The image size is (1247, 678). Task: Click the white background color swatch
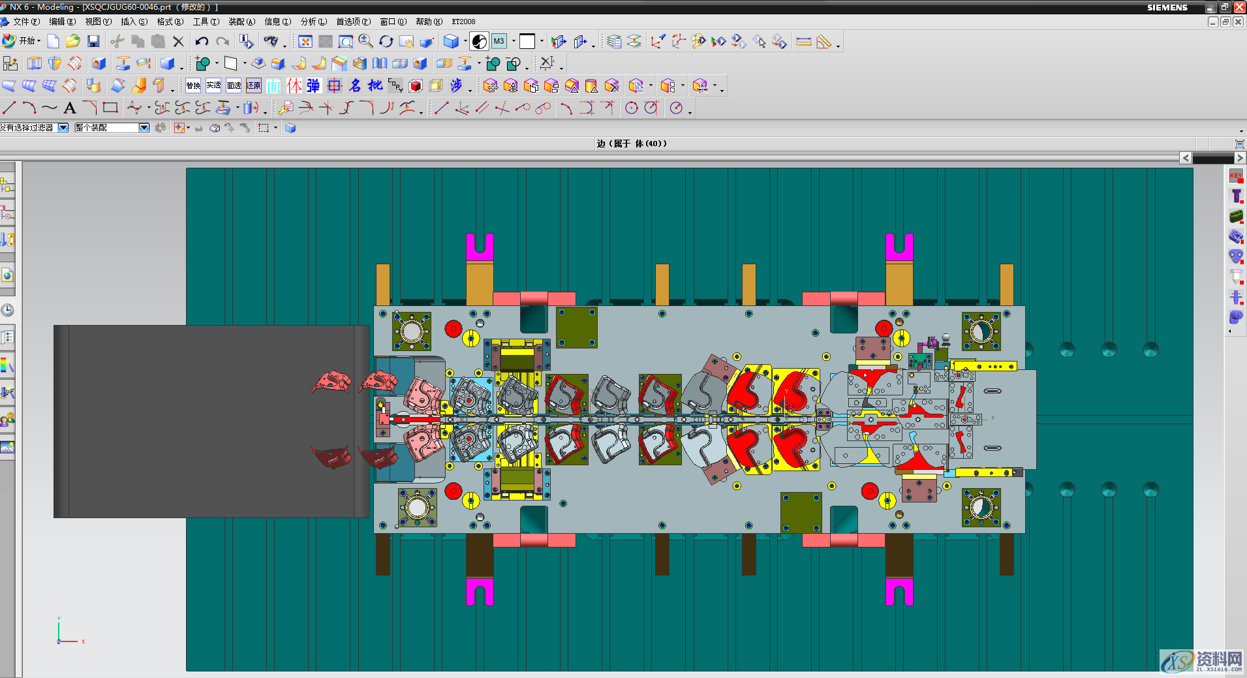click(x=527, y=42)
